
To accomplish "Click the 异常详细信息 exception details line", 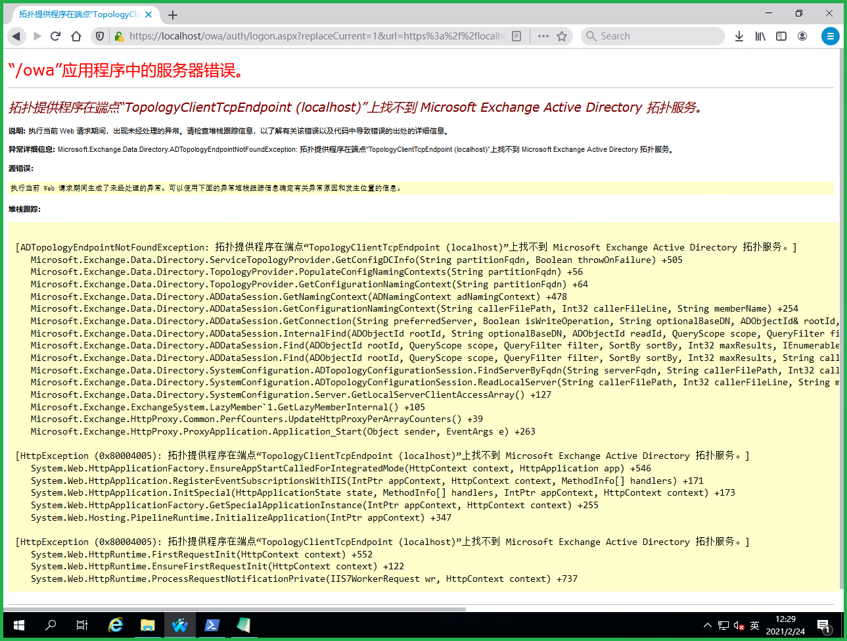I will 341,149.
